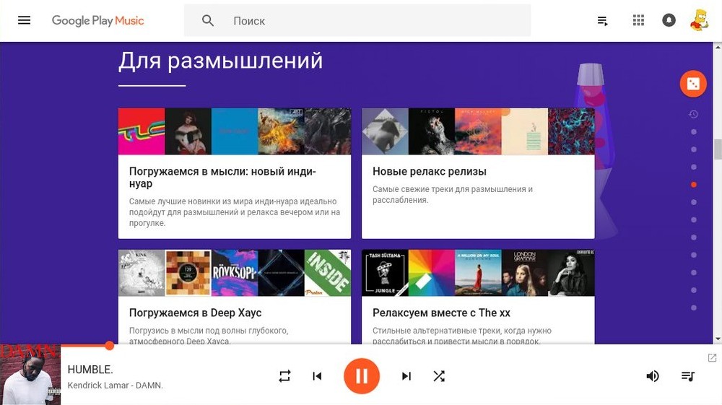Go back to the previous track
The image size is (722, 405).
[x=317, y=376]
